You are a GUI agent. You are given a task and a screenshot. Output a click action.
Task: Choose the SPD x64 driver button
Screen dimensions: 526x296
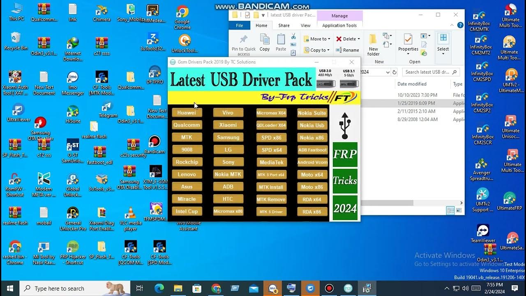(x=271, y=150)
